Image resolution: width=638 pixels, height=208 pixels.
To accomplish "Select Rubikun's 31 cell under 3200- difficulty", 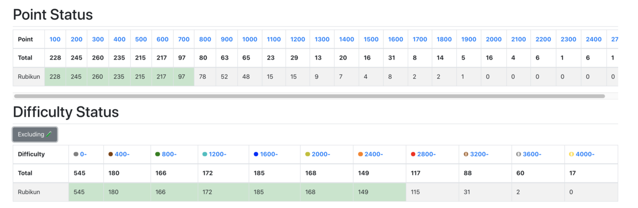I will (x=485, y=192).
